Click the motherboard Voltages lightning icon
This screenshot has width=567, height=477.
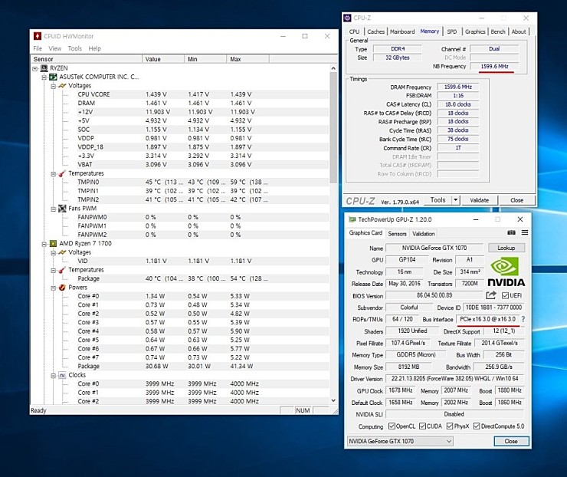[x=62, y=86]
